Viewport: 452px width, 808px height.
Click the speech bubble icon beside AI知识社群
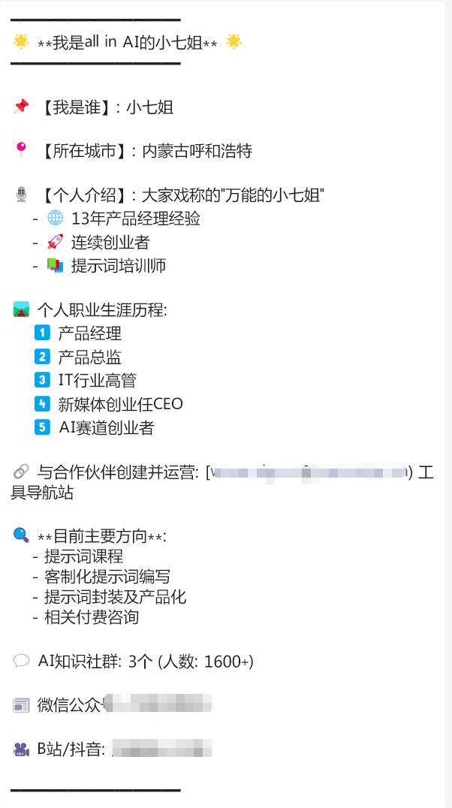point(21,661)
